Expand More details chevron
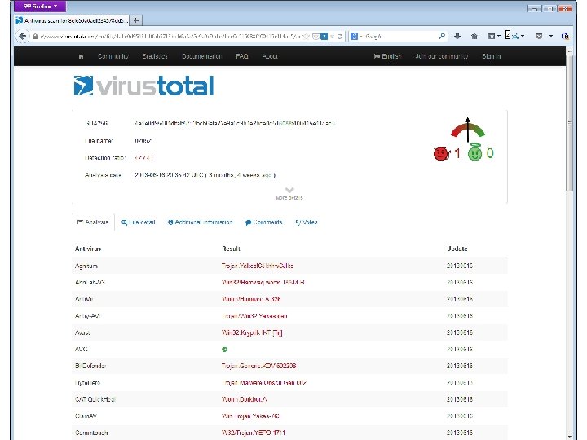 [x=289, y=190]
